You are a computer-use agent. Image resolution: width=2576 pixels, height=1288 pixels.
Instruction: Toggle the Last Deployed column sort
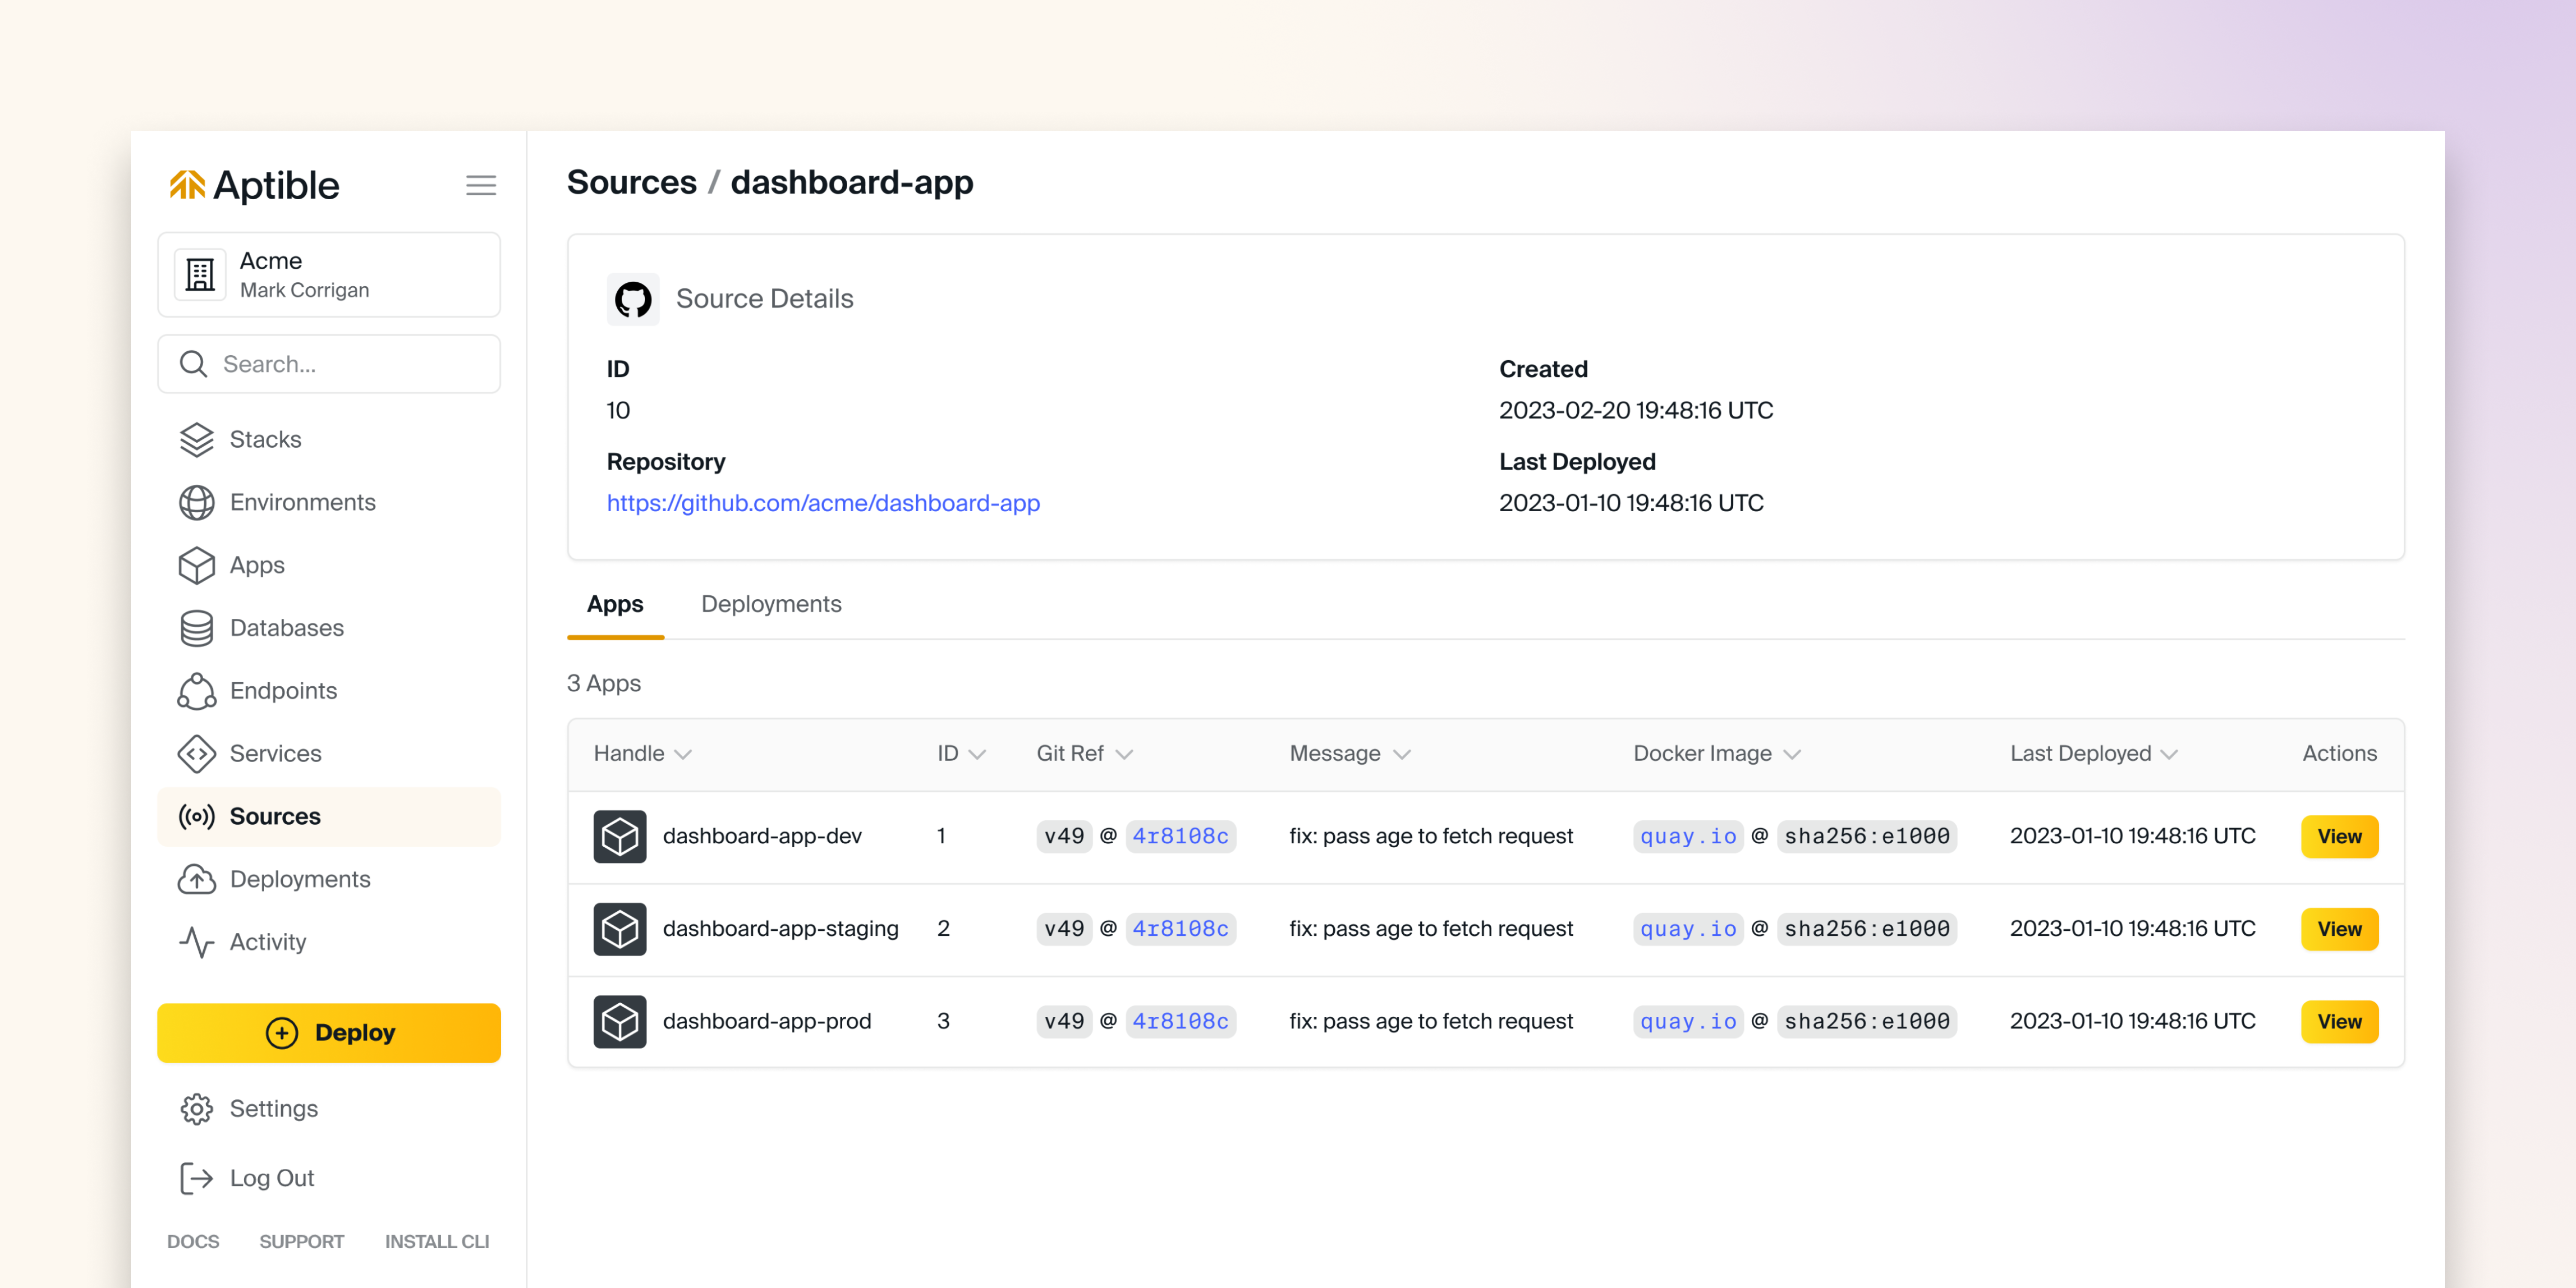pyautogui.click(x=2168, y=754)
